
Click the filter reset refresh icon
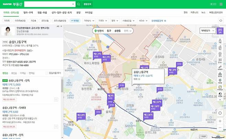pyautogui.click(x=220, y=21)
